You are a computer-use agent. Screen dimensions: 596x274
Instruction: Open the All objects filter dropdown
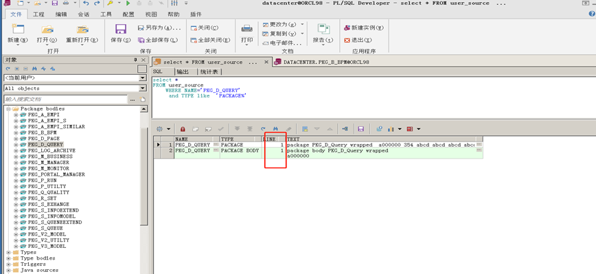pos(143,89)
